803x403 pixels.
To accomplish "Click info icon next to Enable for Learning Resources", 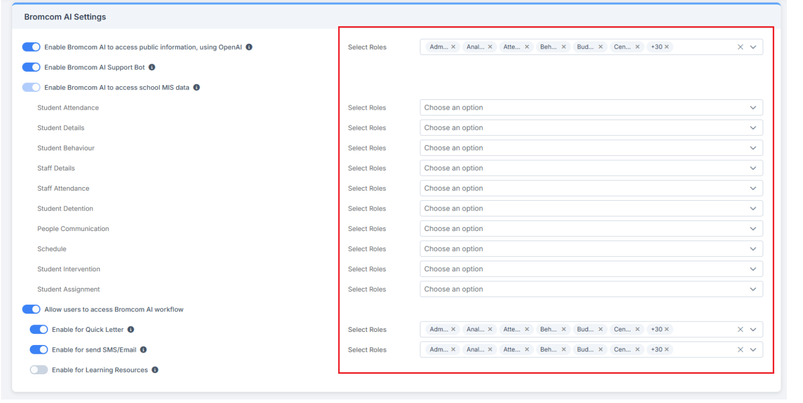I will [155, 370].
